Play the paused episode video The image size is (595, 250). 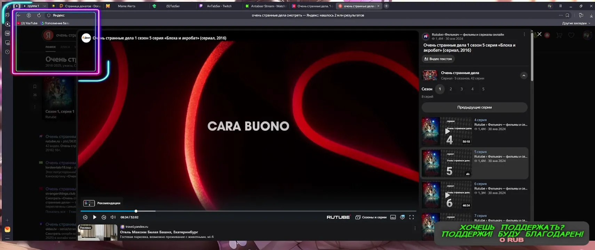(x=95, y=217)
